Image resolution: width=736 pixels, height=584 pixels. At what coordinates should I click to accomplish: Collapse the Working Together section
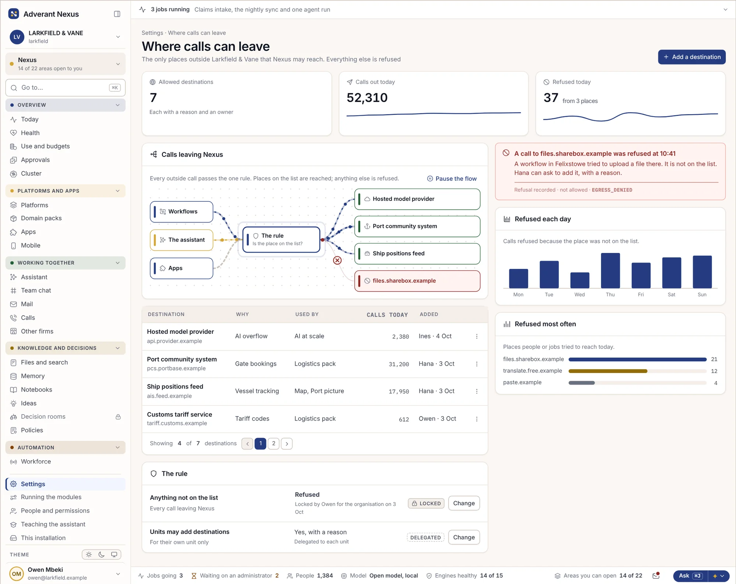click(66, 263)
